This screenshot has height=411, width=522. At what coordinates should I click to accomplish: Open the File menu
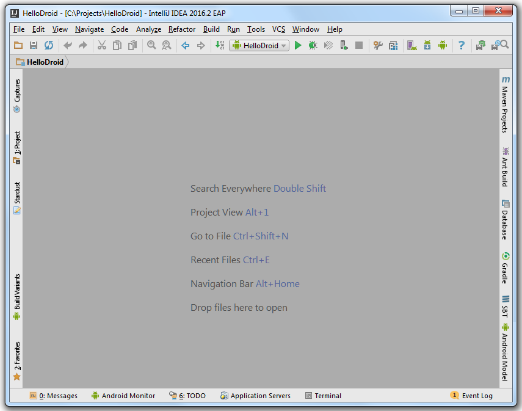click(19, 29)
